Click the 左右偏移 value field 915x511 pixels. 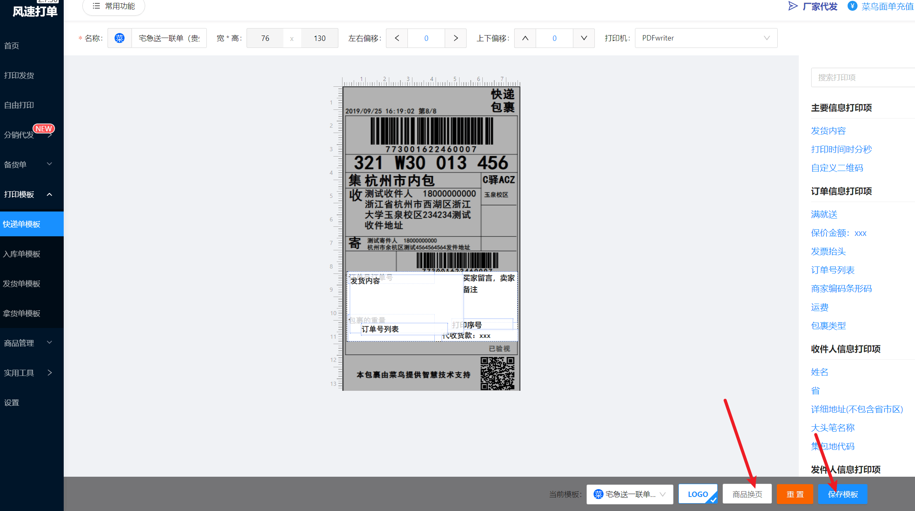pyautogui.click(x=426, y=38)
